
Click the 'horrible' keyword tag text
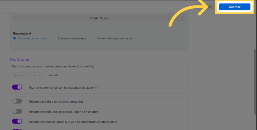[x=19, y=75]
